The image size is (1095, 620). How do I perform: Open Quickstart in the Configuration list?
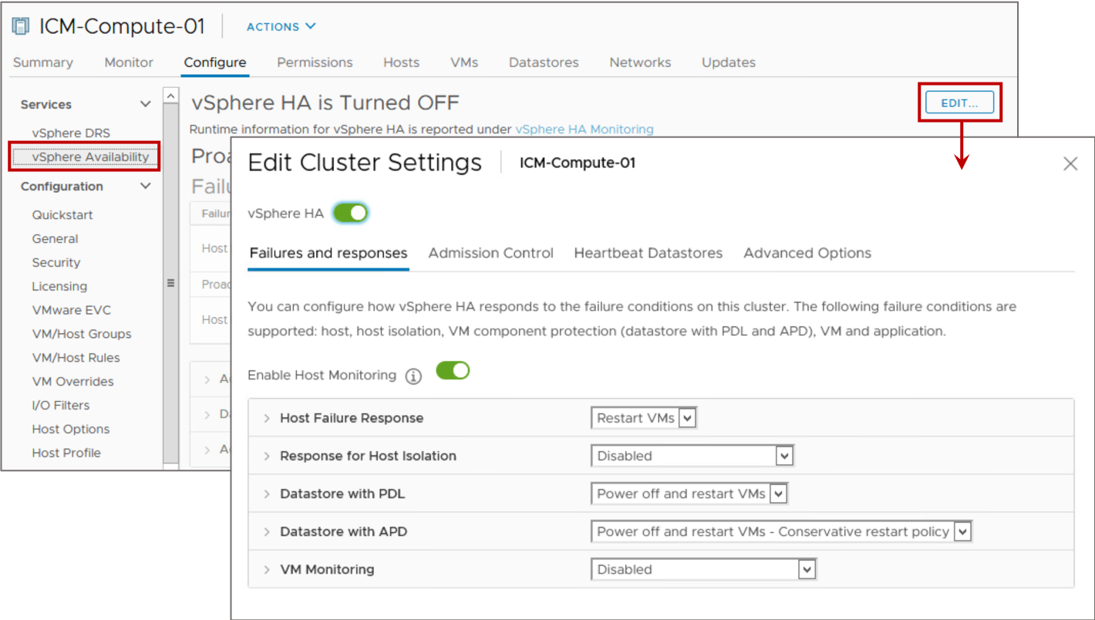[x=62, y=214]
